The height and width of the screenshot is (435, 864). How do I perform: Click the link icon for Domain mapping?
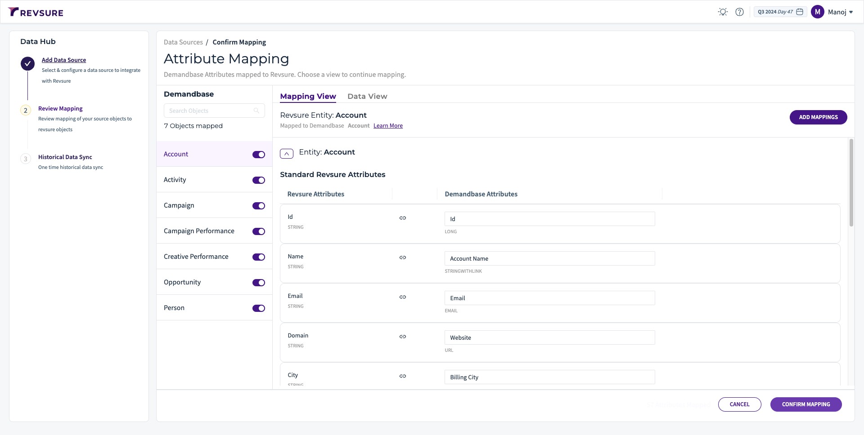(x=403, y=337)
